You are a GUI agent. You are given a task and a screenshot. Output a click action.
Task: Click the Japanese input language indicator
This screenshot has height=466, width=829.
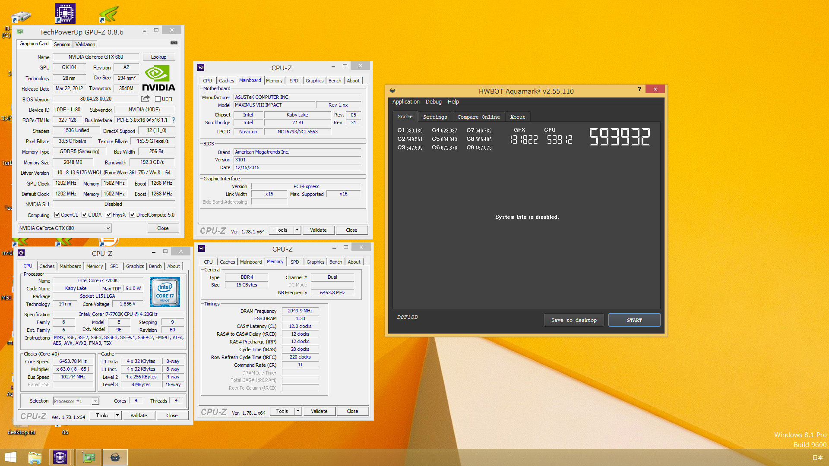817,458
